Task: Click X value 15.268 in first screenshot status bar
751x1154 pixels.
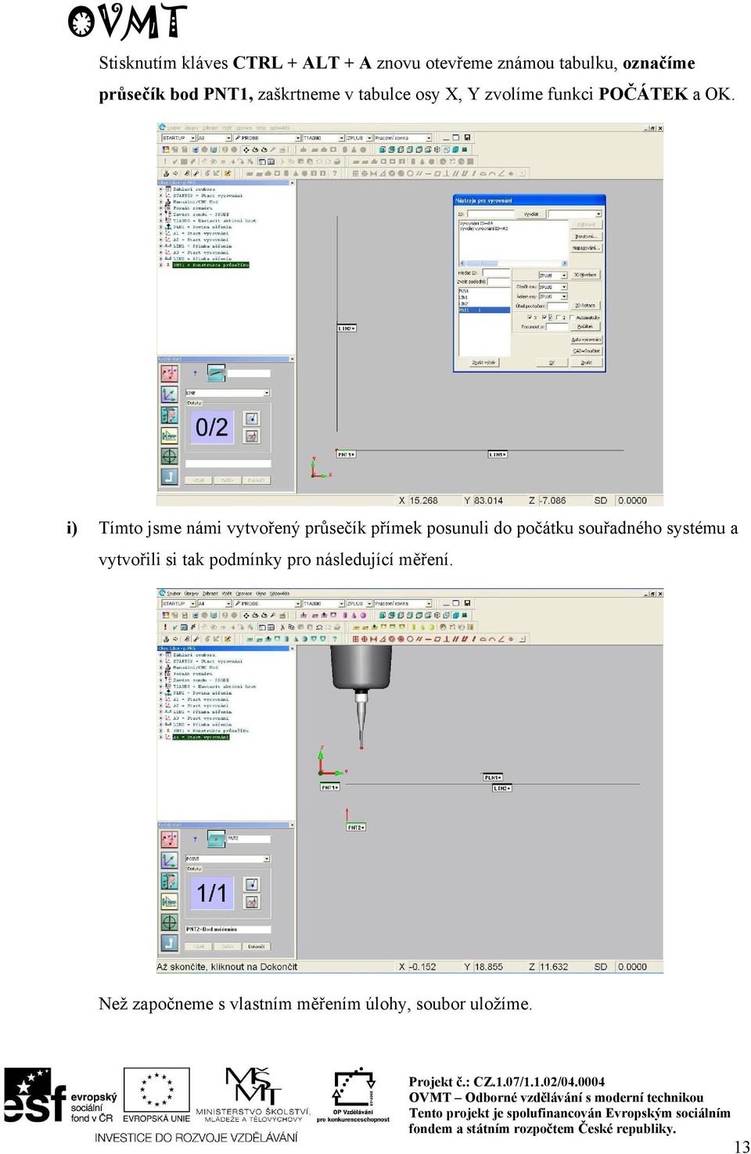Action: coord(424,500)
